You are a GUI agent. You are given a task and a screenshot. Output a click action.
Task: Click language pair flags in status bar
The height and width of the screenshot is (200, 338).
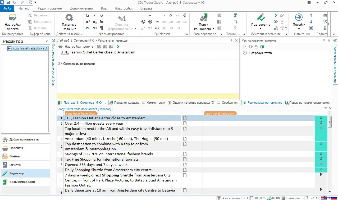click(x=329, y=198)
